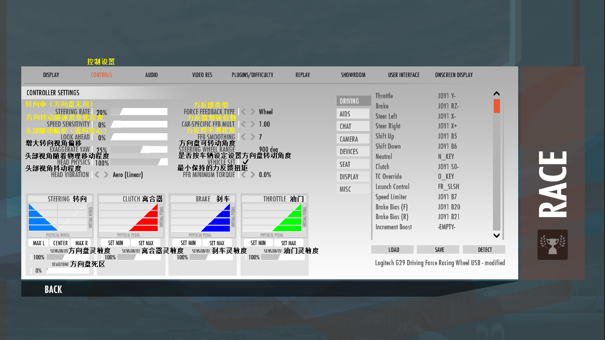Click left arrow for Force Feedback Type
This screenshot has height=340, width=605.
(244, 112)
